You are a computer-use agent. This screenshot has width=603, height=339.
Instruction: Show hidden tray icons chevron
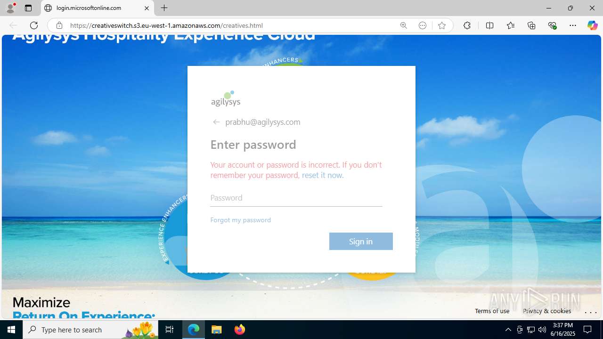tap(508, 330)
